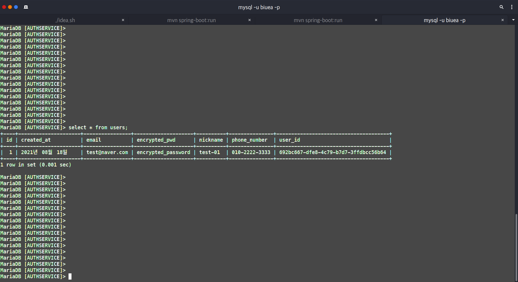The width and height of the screenshot is (518, 282).
Task: Open the kebab menu at top right
Action: (x=512, y=7)
